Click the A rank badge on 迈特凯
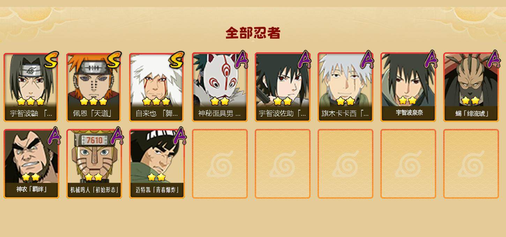 179,136
